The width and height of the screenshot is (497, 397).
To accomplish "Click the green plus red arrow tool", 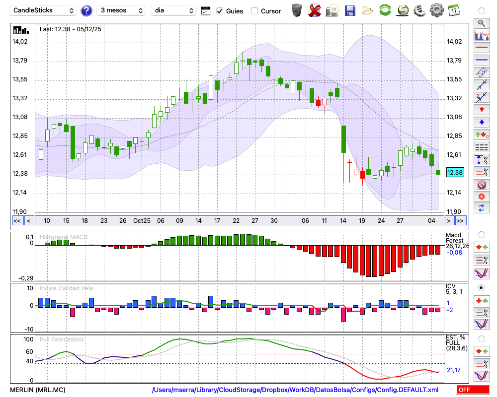I will coord(482,134).
